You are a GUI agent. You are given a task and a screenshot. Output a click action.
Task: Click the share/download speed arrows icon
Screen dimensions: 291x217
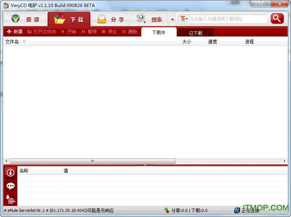tap(167, 210)
